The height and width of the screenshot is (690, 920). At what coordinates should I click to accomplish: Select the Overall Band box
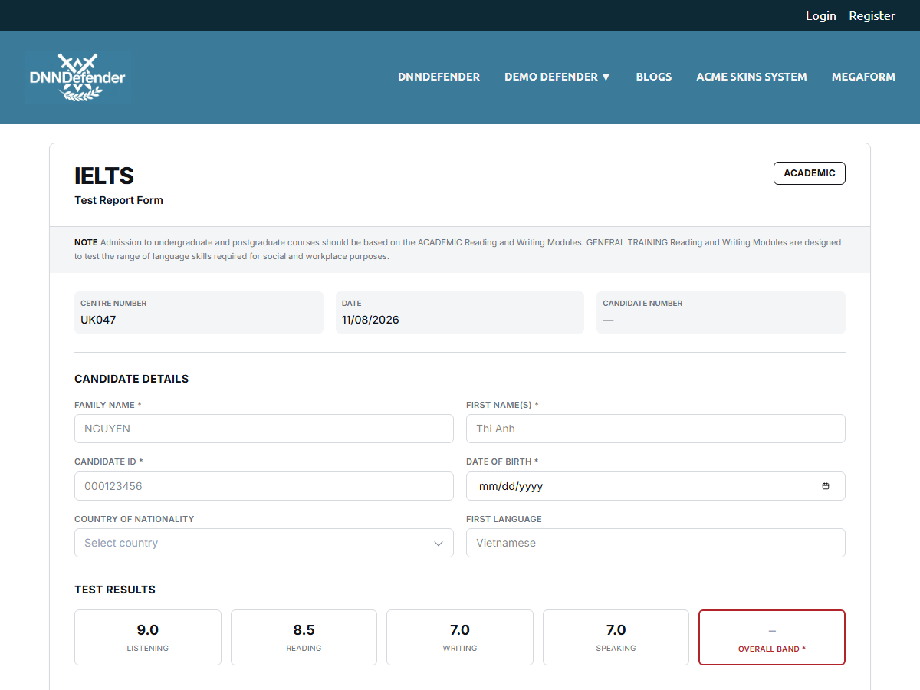point(772,637)
